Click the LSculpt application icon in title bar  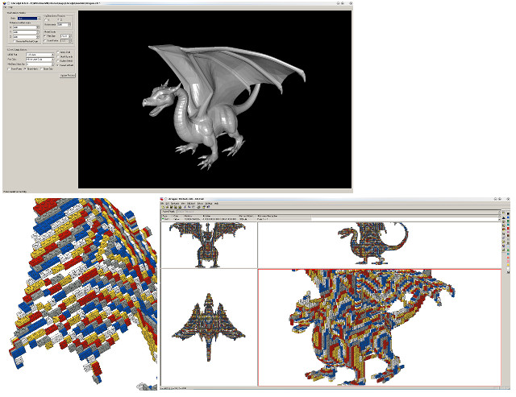[4, 3]
